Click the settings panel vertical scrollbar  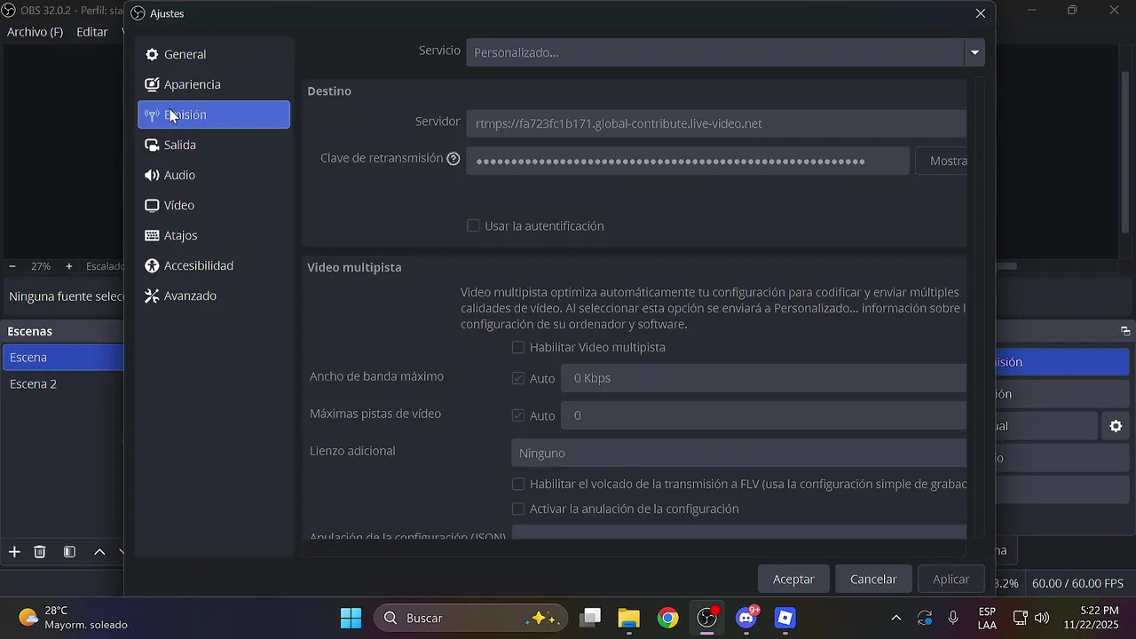(980, 306)
